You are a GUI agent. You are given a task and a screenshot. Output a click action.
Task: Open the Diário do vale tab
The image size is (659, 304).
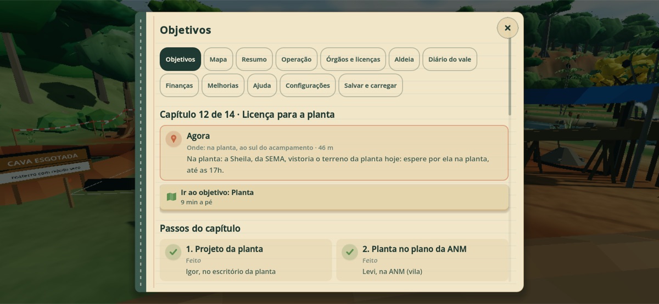click(450, 59)
